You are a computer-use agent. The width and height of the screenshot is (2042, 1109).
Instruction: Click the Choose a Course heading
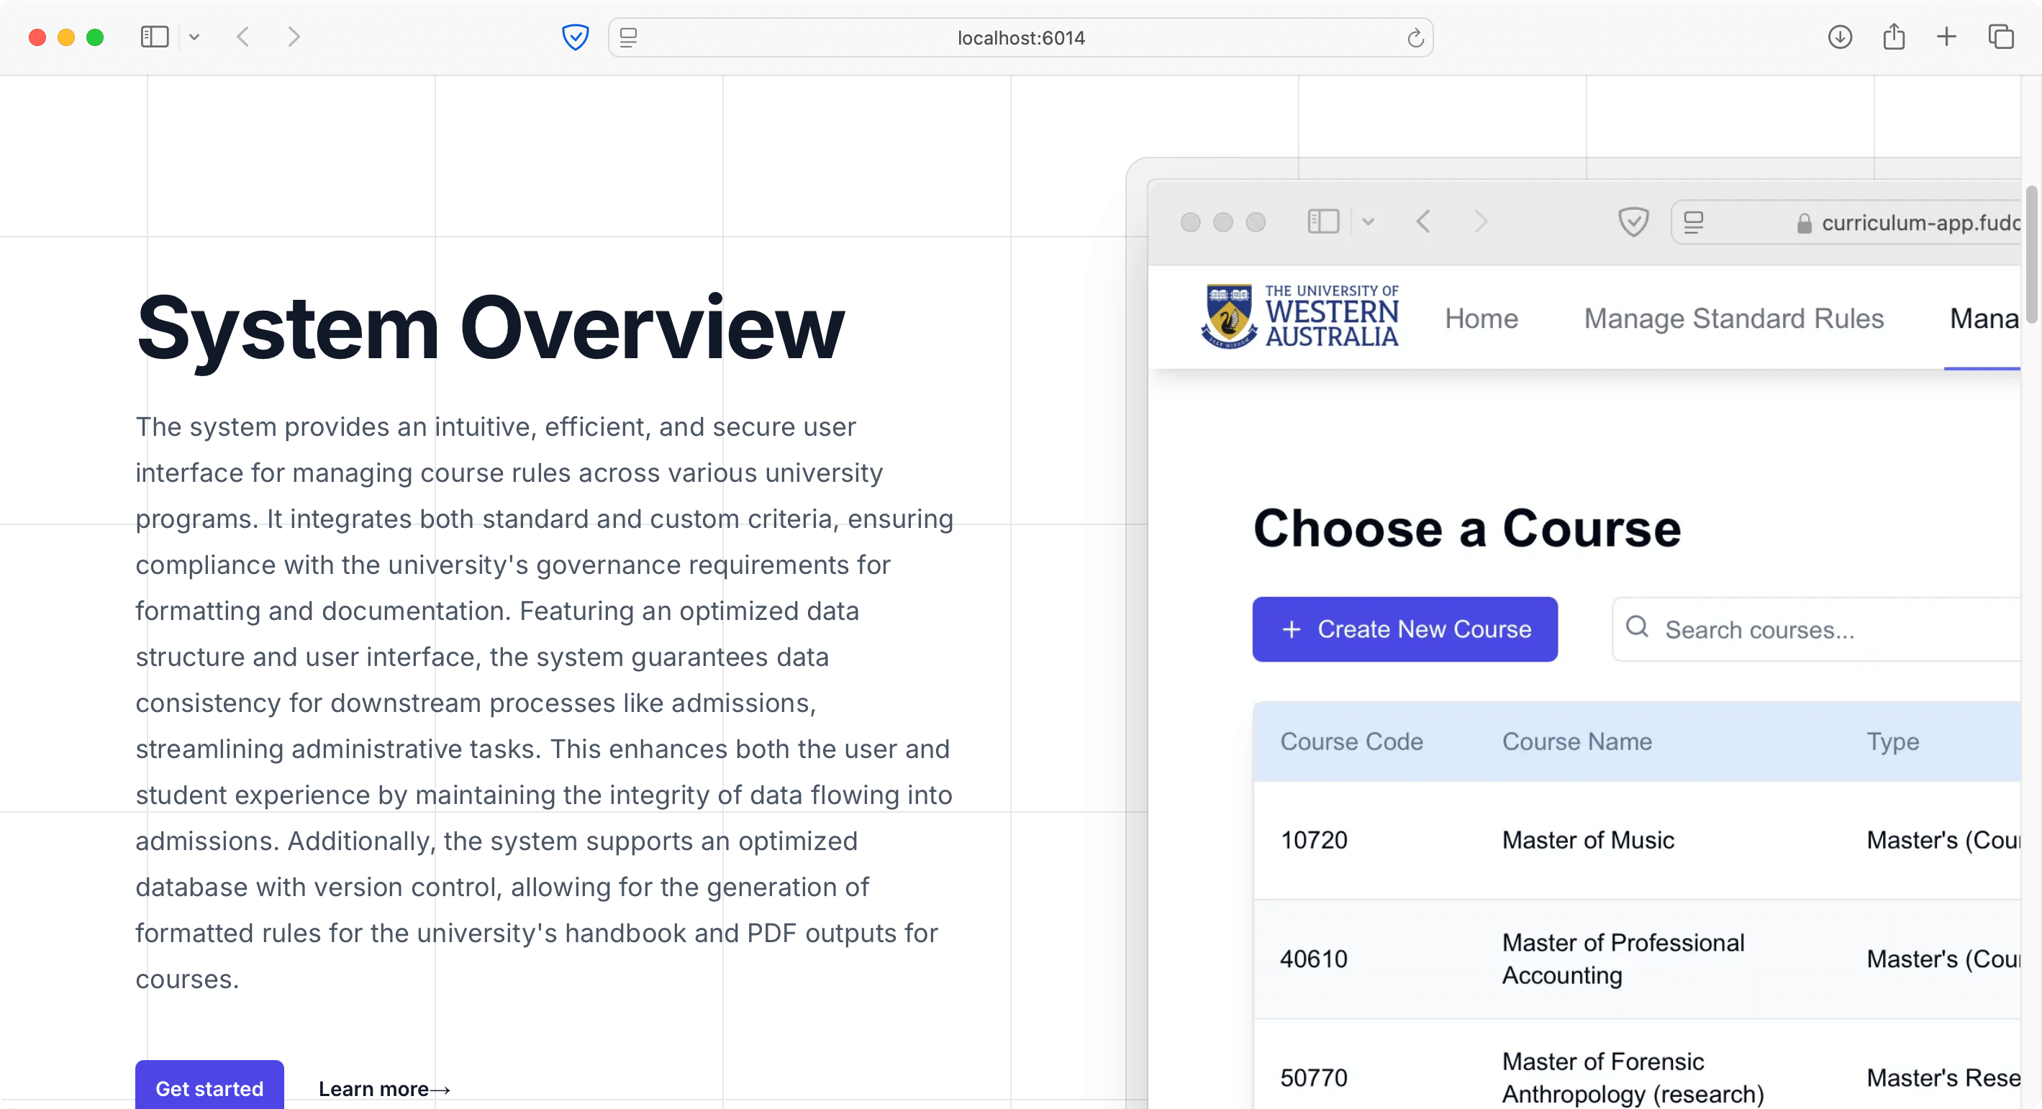[x=1466, y=529]
